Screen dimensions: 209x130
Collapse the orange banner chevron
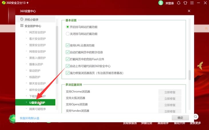(206, 28)
